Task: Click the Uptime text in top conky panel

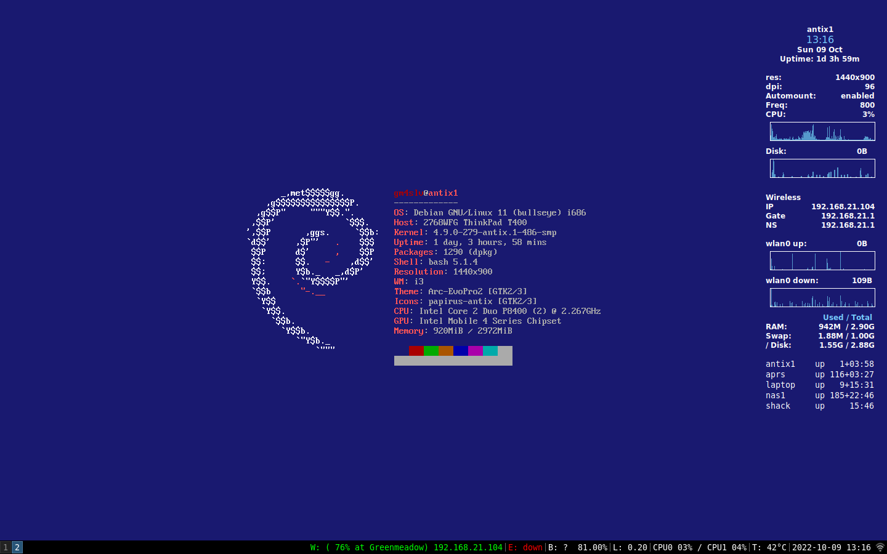Action: [x=820, y=58]
